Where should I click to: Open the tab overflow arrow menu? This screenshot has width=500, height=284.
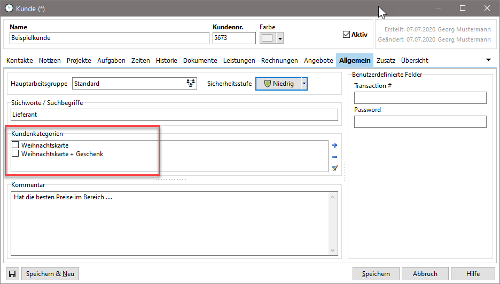[488, 60]
